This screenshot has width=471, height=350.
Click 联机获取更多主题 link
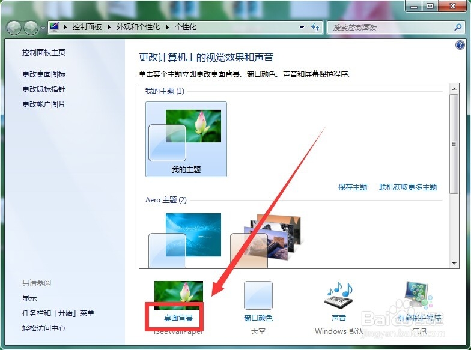pyautogui.click(x=408, y=187)
